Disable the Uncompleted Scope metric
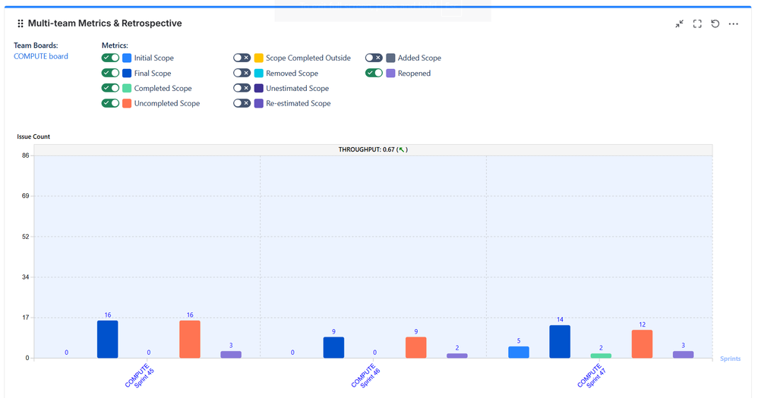Viewport: 758px width, 398px height. (x=110, y=103)
